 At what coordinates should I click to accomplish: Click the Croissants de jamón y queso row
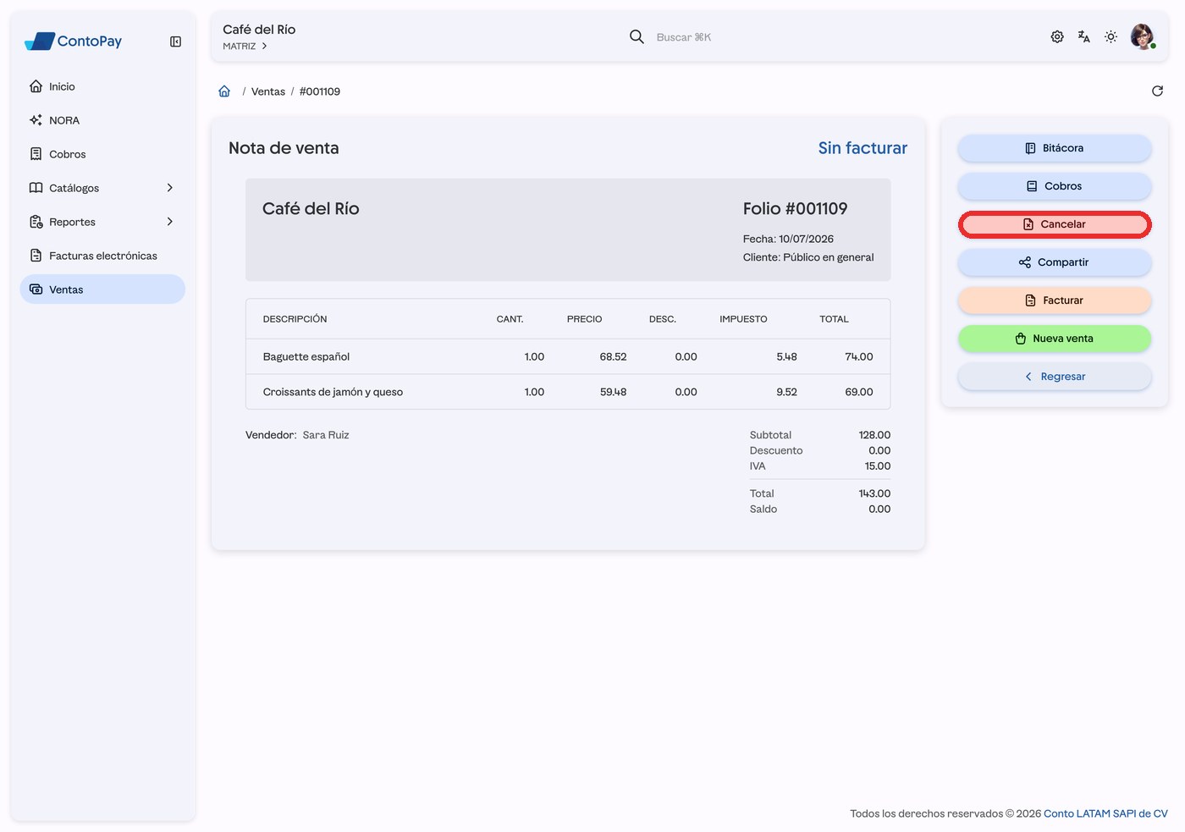(x=568, y=392)
